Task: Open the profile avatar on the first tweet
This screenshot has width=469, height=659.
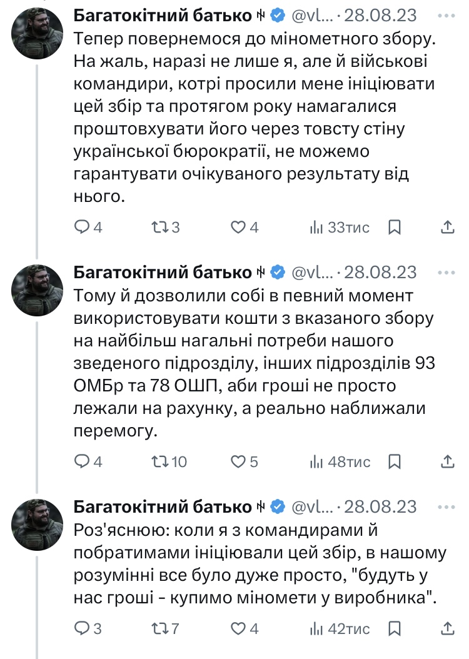Action: (37, 35)
